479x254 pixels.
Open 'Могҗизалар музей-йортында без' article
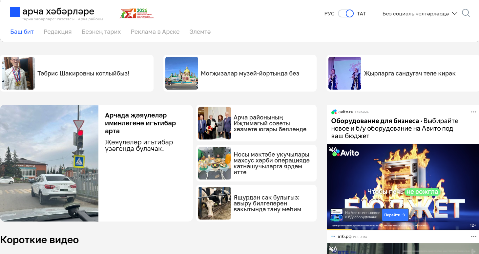coord(250,74)
